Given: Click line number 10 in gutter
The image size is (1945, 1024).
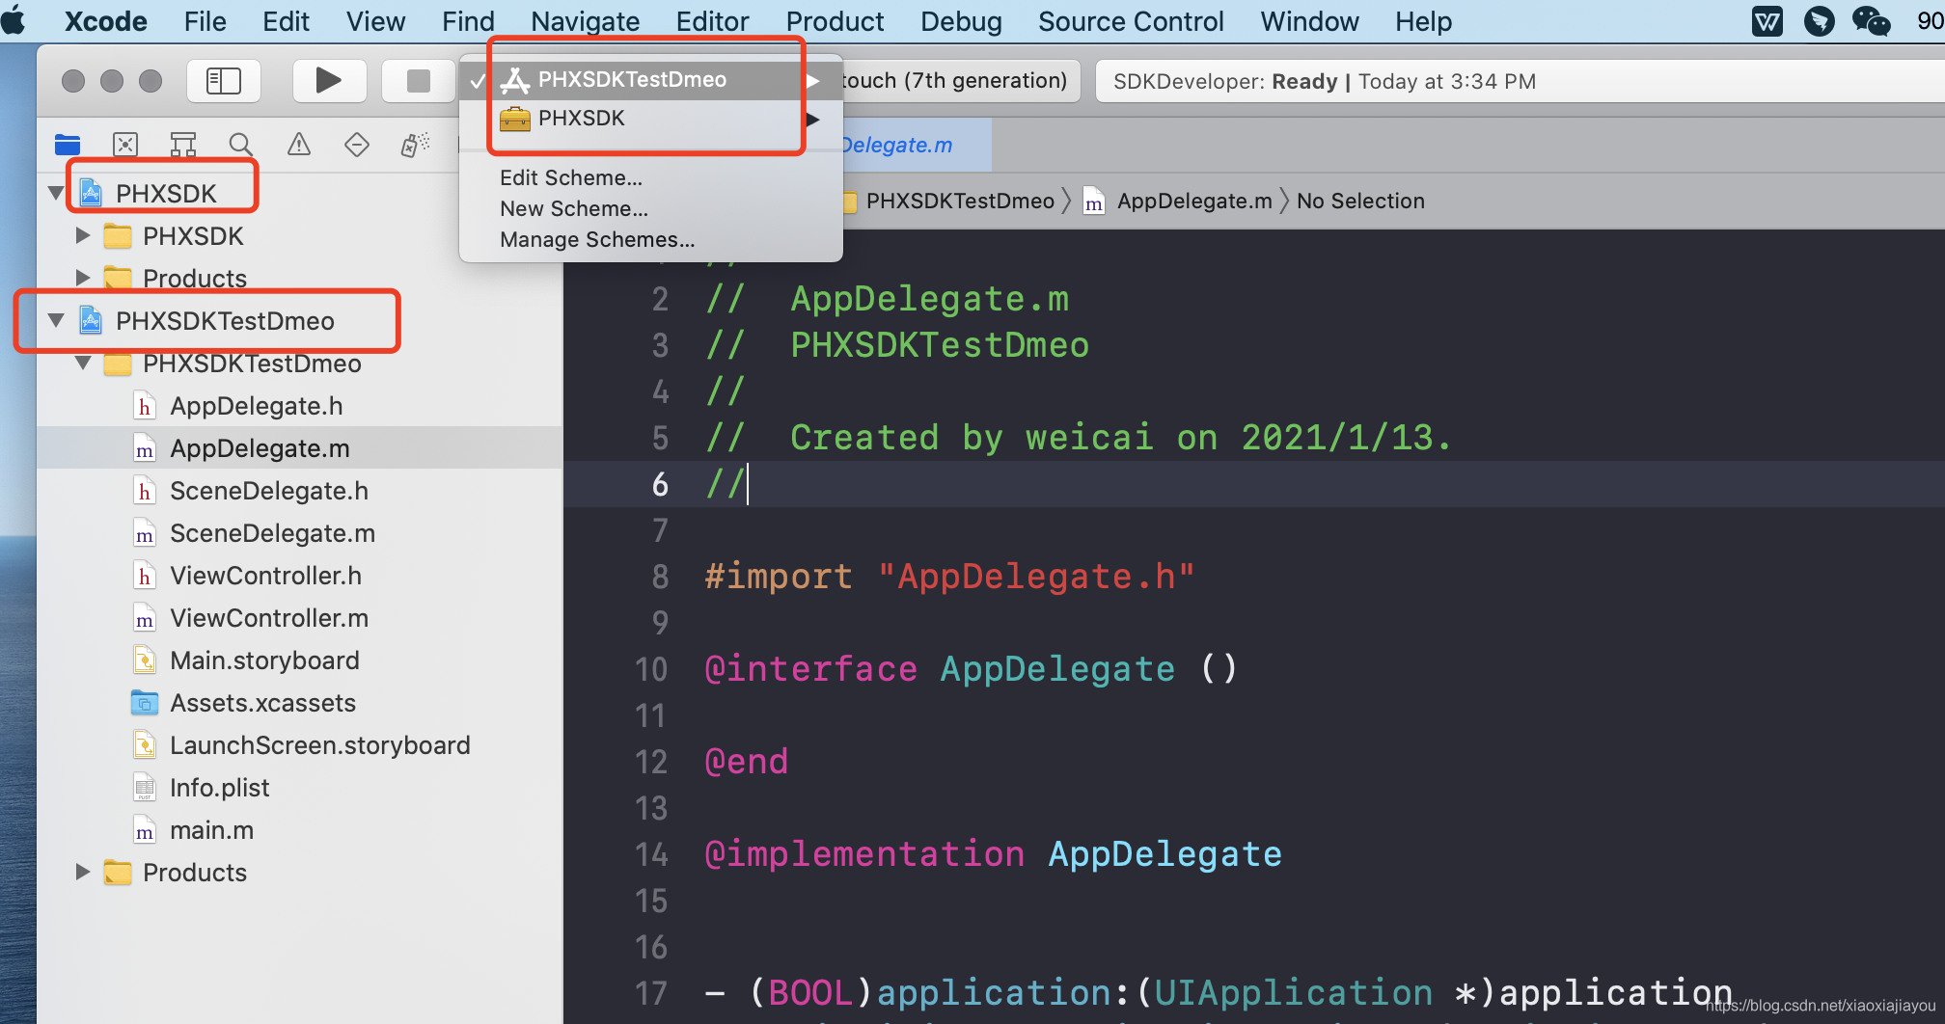Looking at the screenshot, I should (x=651, y=669).
